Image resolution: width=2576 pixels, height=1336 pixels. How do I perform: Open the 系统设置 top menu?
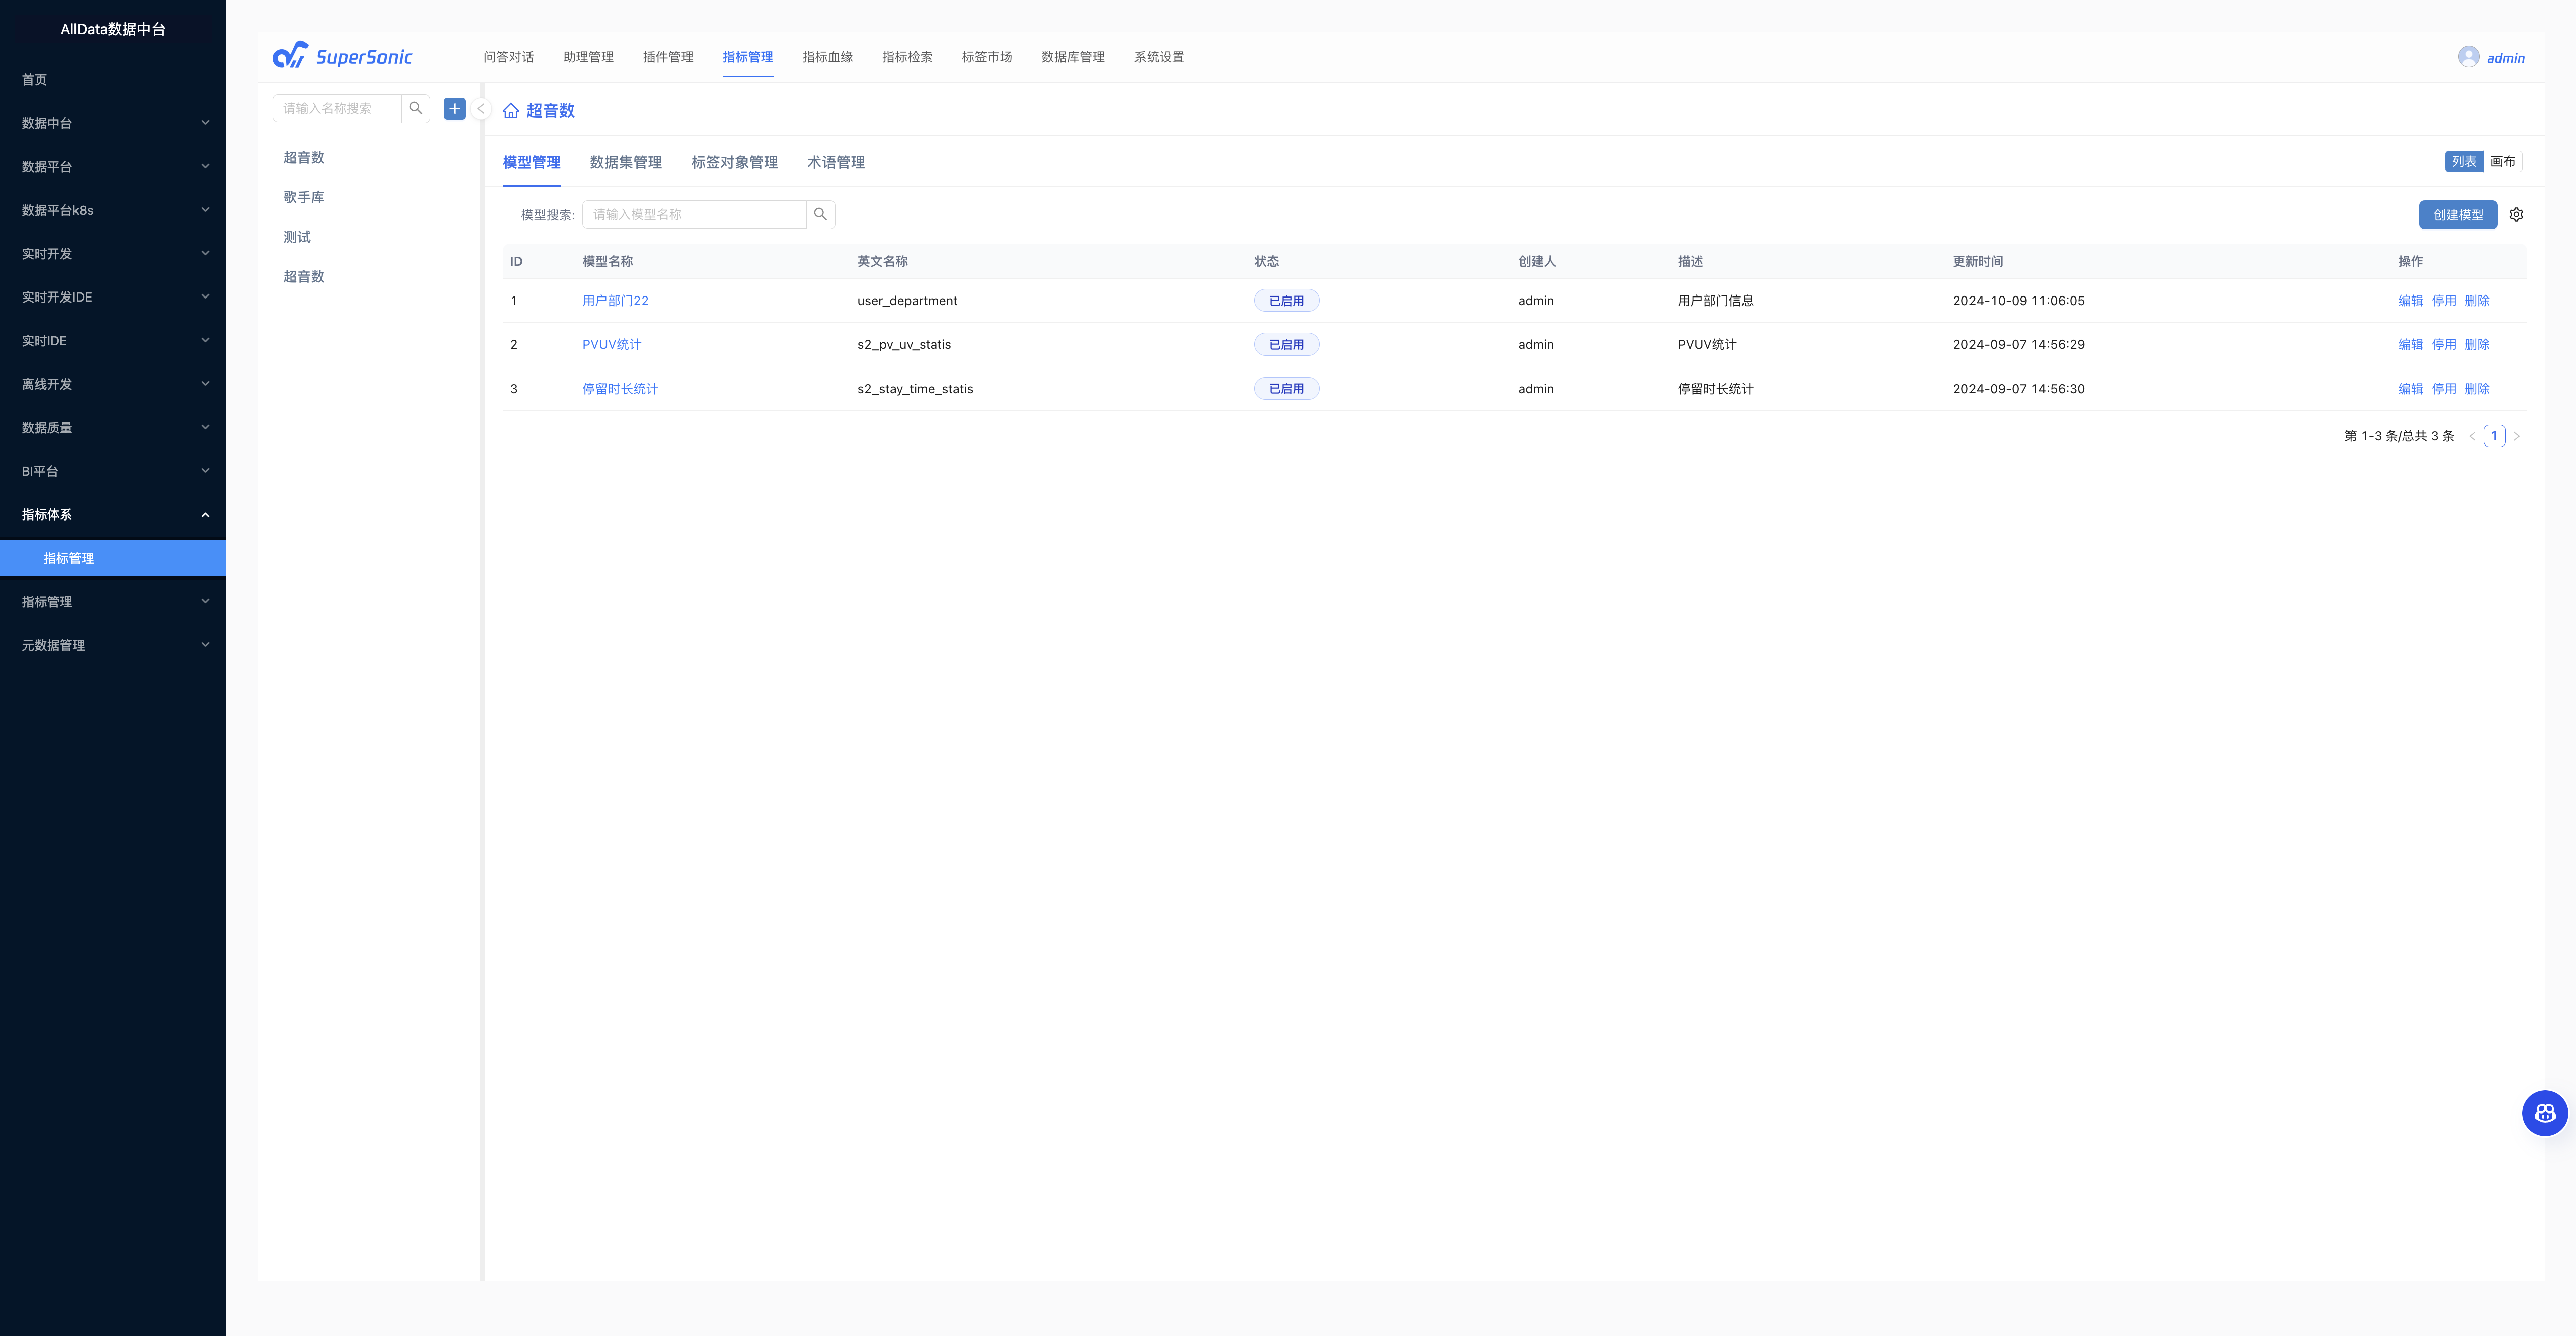point(1159,57)
